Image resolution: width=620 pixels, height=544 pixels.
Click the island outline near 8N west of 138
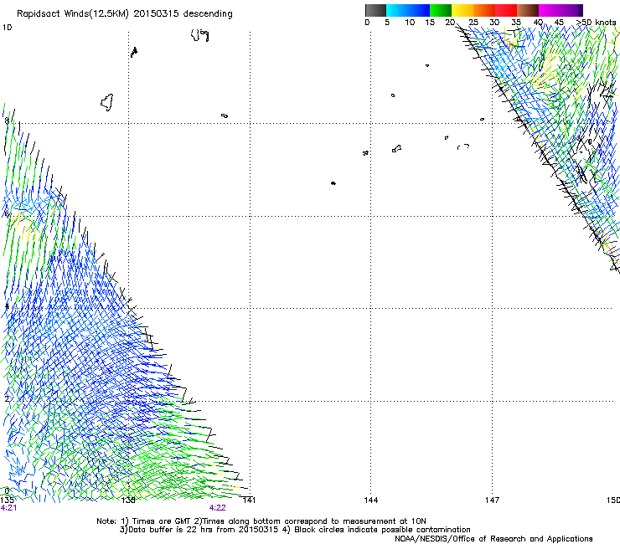click(107, 102)
